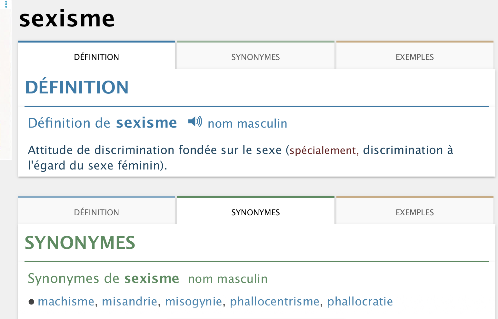Click the bullet point before machisme

31,302
